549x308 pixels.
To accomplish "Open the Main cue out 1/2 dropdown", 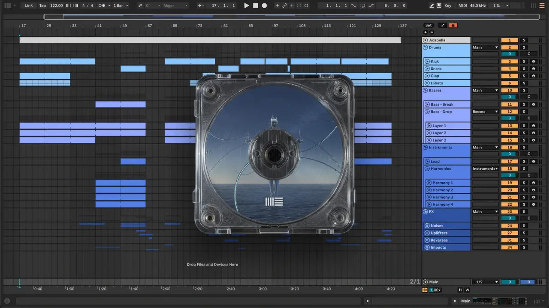I will (485, 282).
